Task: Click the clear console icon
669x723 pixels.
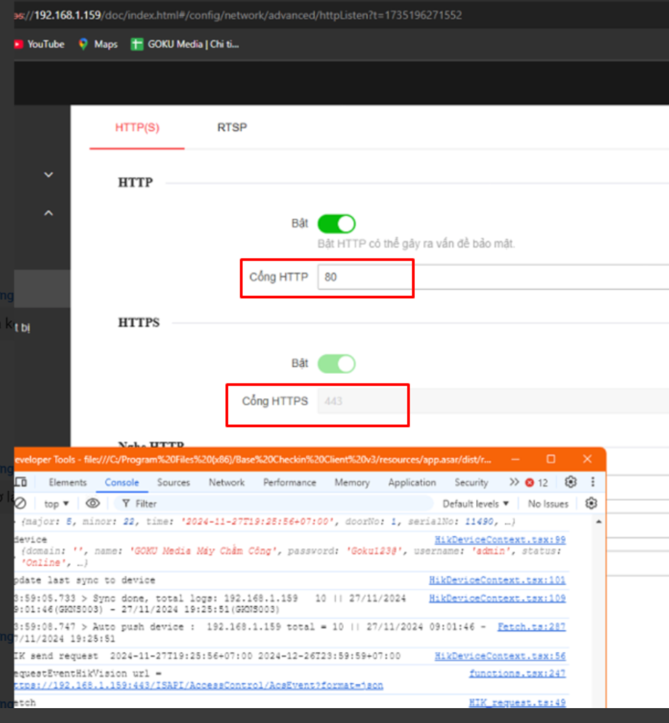Action: point(20,503)
